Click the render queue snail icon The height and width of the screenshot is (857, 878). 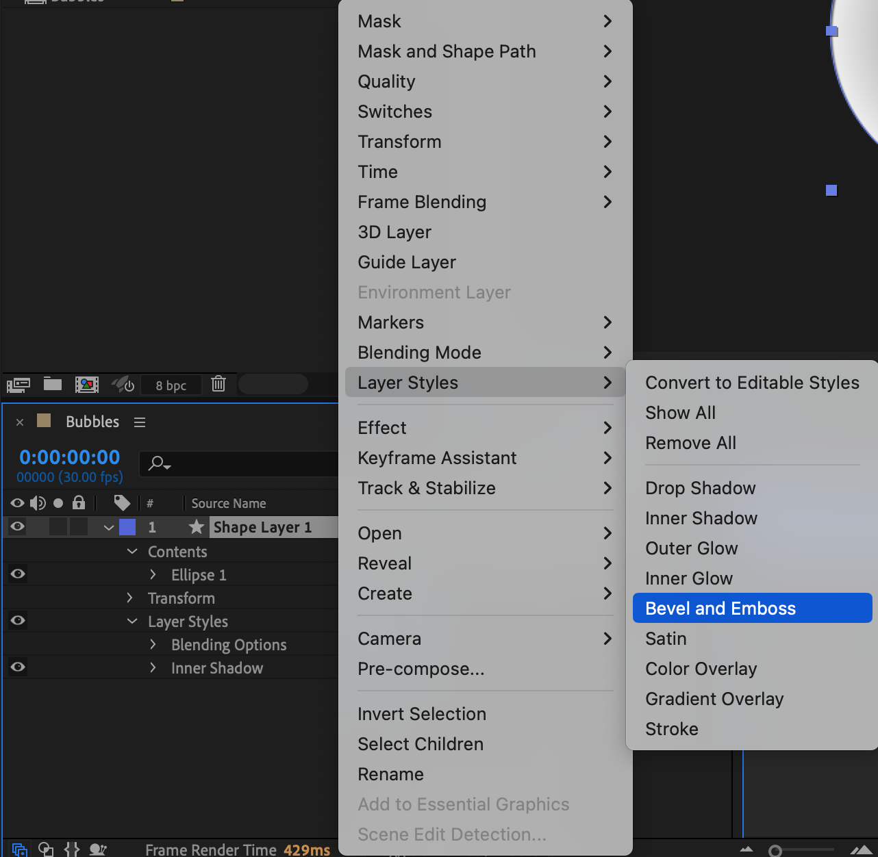98,849
